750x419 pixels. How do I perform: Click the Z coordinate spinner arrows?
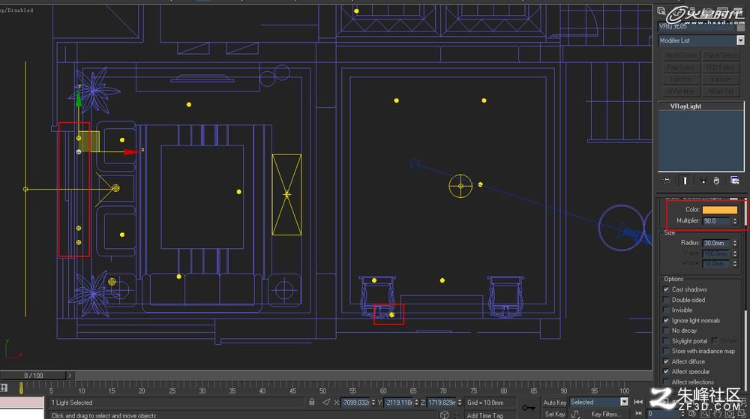pyautogui.click(x=460, y=403)
